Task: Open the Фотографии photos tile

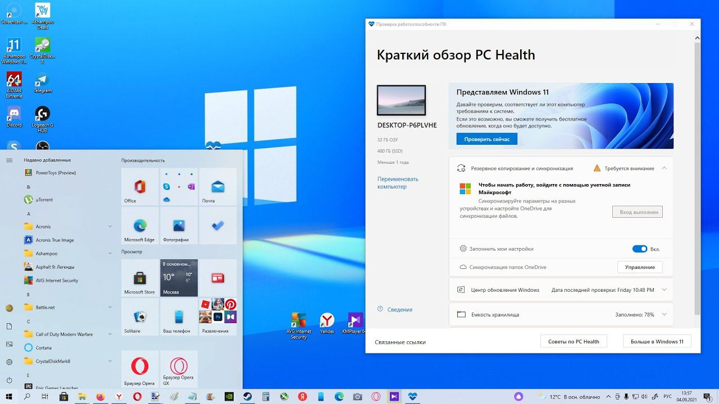Action: (179, 226)
